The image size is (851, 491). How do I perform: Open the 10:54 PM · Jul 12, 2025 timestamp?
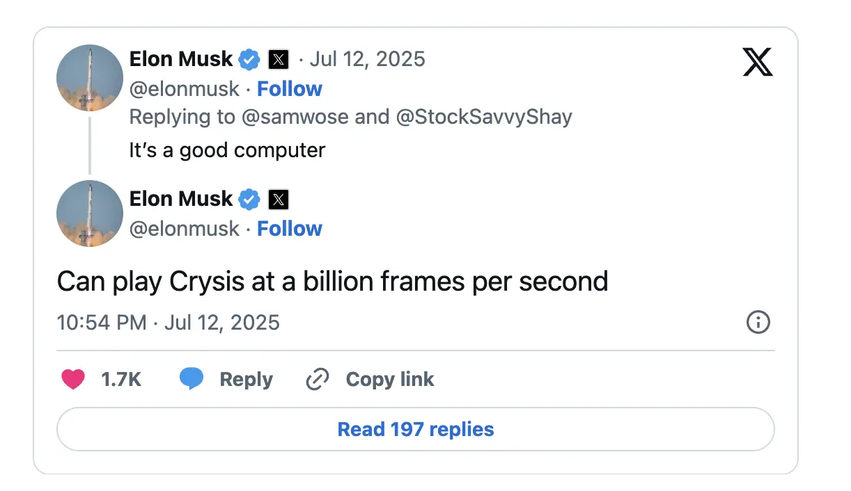tap(168, 323)
